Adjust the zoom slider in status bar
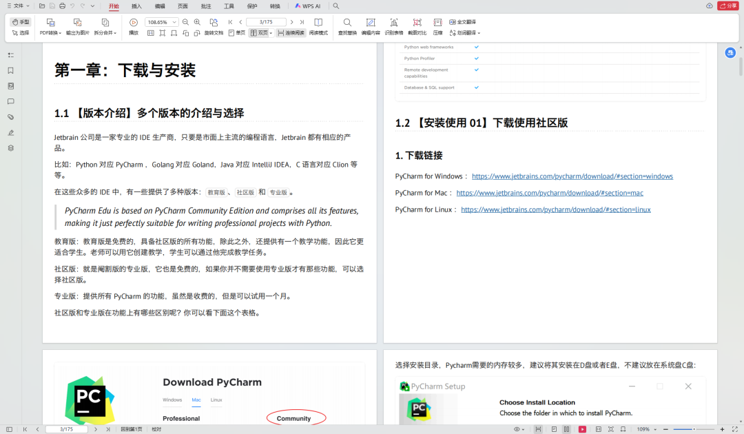 693,429
